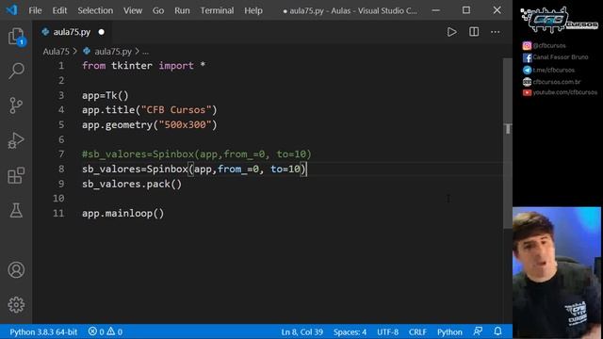Open the File menu

click(x=35, y=10)
